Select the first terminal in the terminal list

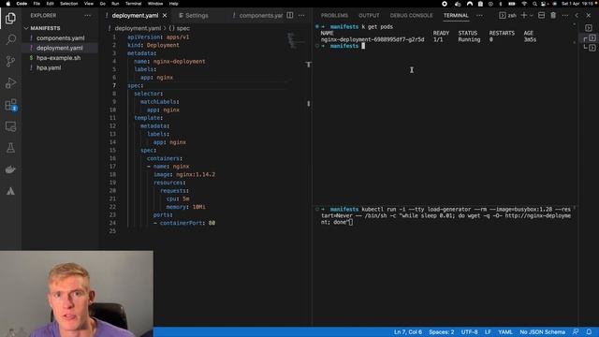coord(589,28)
